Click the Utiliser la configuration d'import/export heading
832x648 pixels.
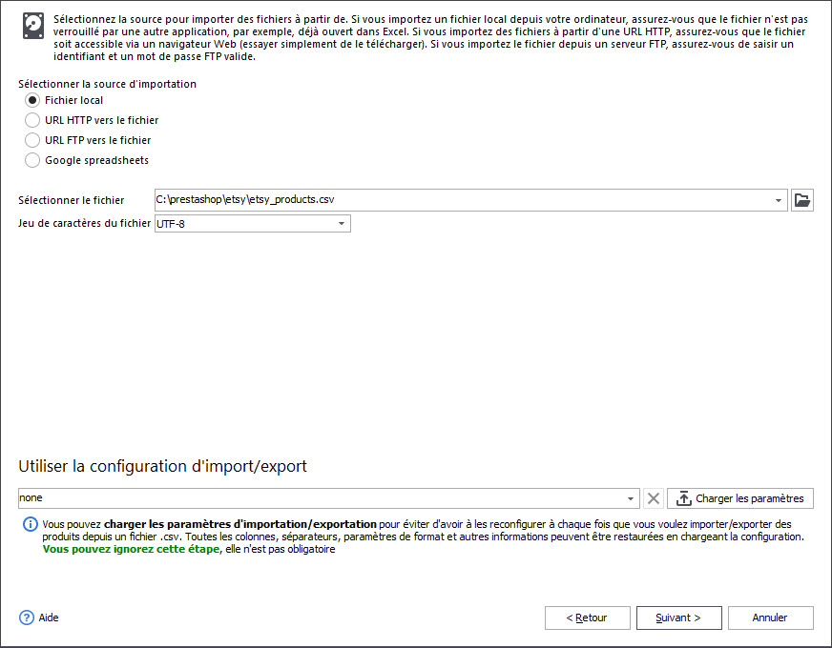(163, 466)
